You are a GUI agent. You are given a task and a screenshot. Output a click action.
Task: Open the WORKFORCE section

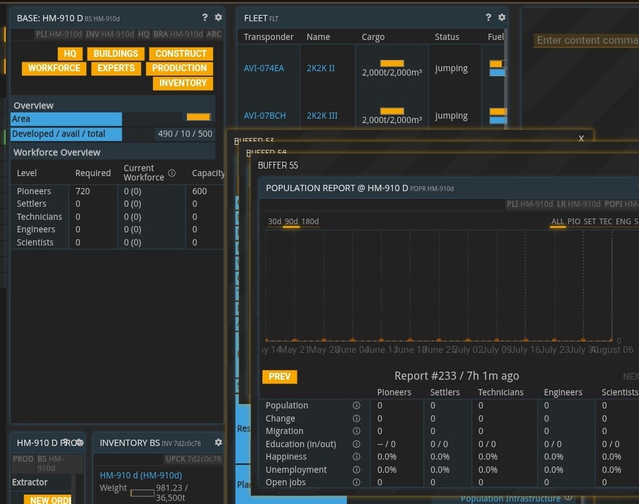click(x=54, y=68)
